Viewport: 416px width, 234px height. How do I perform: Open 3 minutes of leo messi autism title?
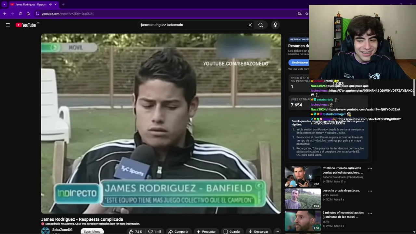pos(343,214)
